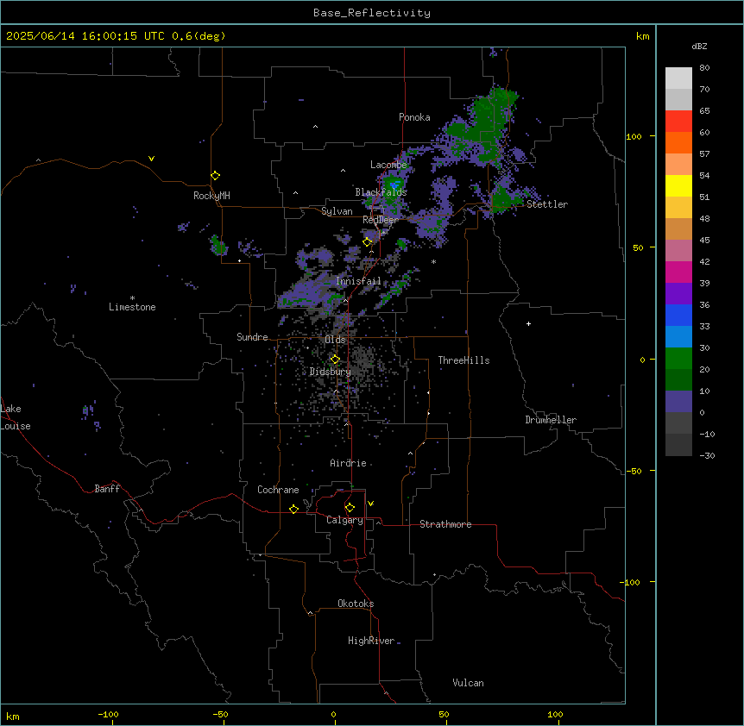Screen dimensions: 744x726
Task: Click the Olds city label
Action: [335, 340]
